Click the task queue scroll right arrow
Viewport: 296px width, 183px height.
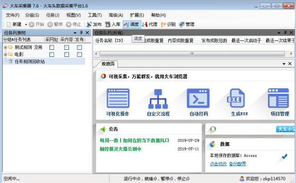point(291,54)
